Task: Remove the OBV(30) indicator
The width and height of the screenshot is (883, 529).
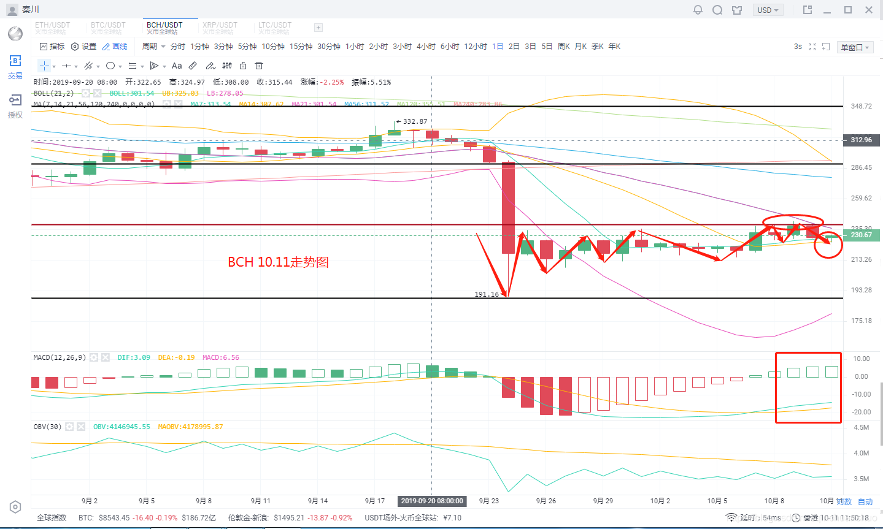Action: 80,427
